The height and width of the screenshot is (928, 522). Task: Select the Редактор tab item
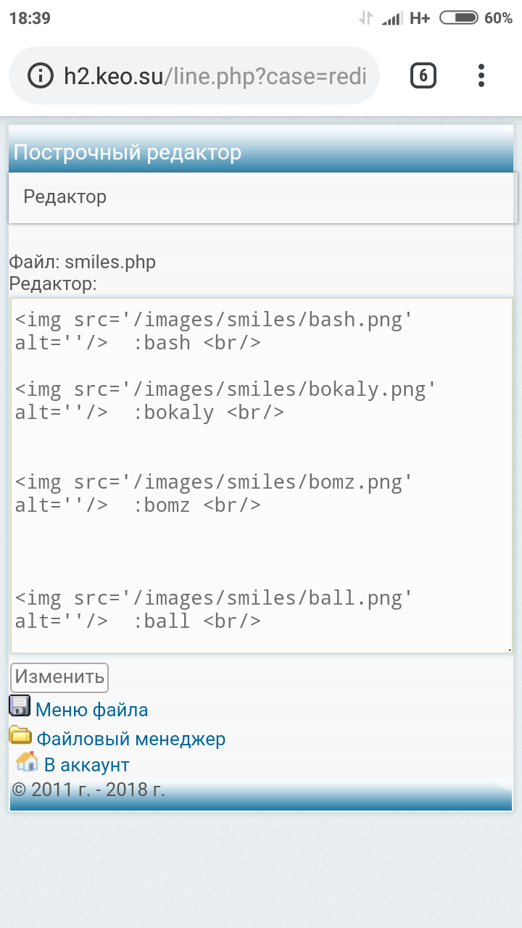click(65, 196)
